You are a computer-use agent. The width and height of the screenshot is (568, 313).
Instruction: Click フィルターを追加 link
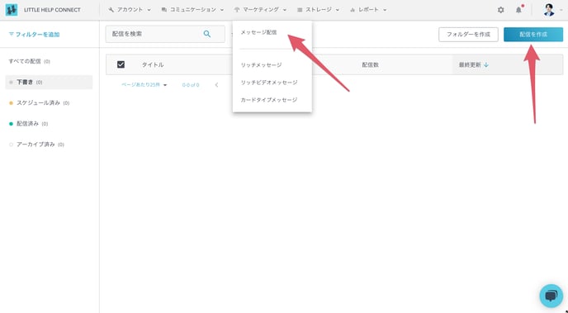[x=34, y=35]
